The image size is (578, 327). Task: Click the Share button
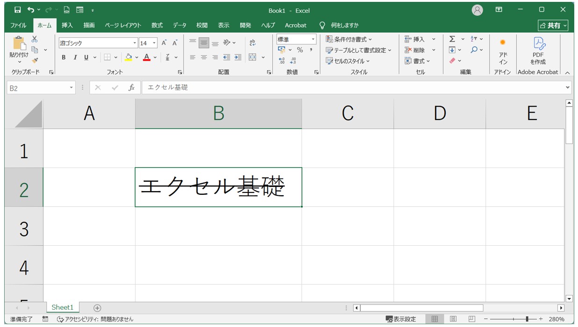(553, 25)
